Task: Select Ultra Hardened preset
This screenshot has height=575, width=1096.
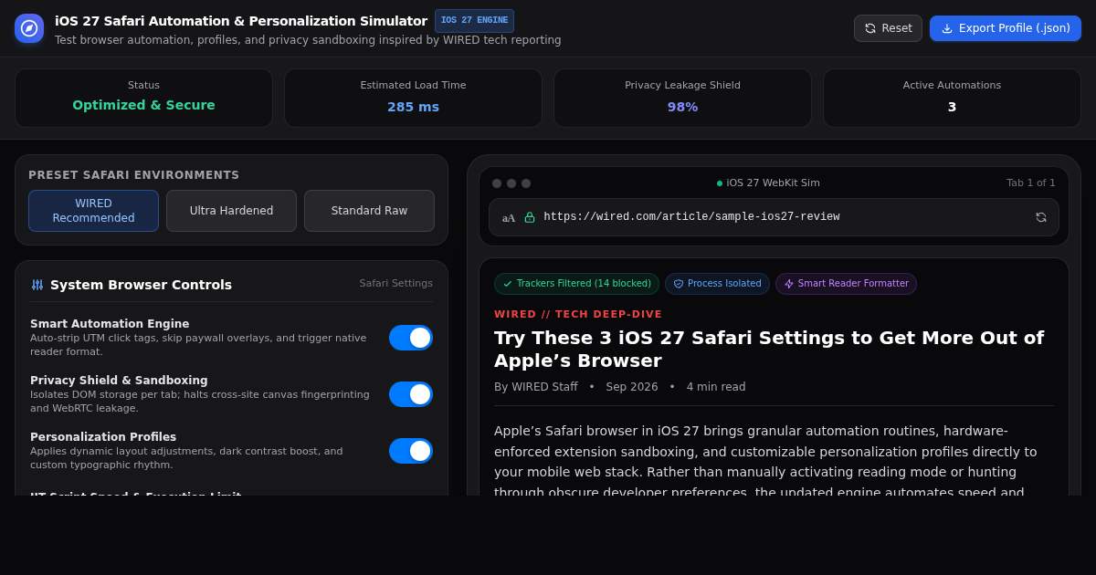Action: click(231, 211)
